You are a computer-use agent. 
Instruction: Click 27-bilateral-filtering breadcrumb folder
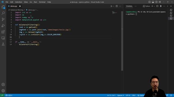16,10
